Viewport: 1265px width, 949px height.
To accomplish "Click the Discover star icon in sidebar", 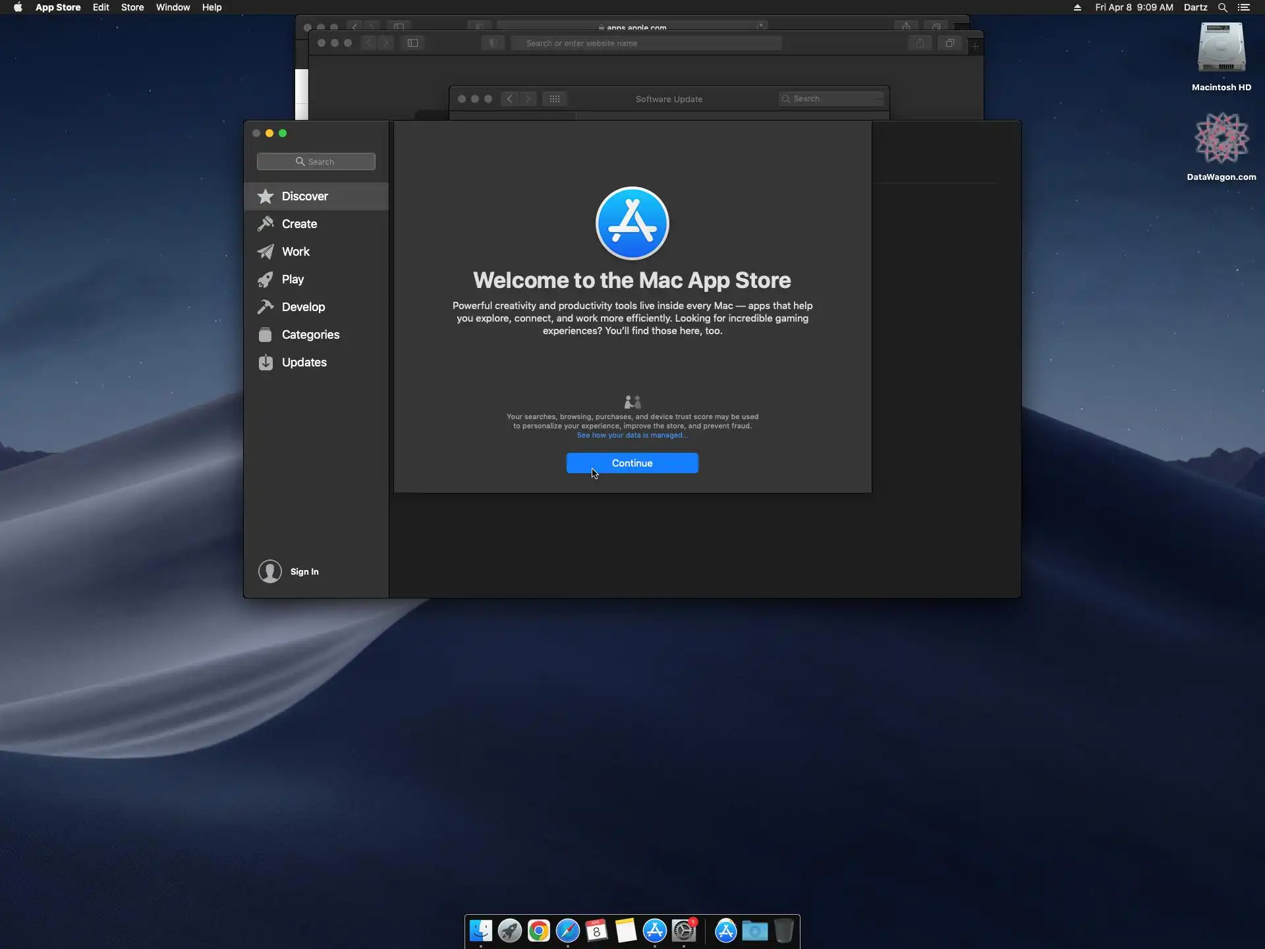I will (266, 196).
